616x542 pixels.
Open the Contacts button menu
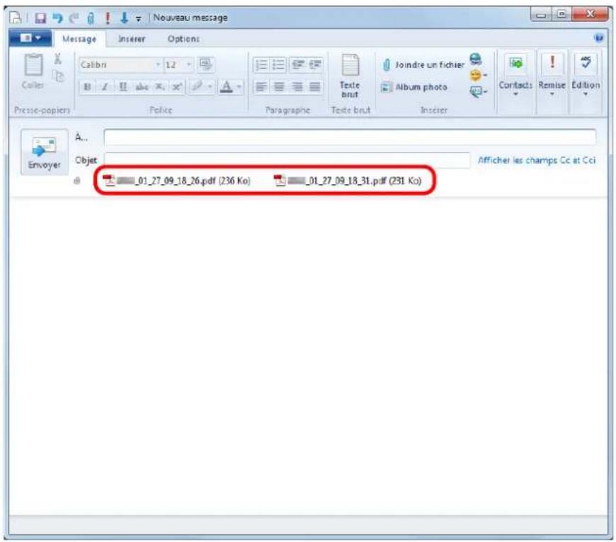(x=515, y=76)
